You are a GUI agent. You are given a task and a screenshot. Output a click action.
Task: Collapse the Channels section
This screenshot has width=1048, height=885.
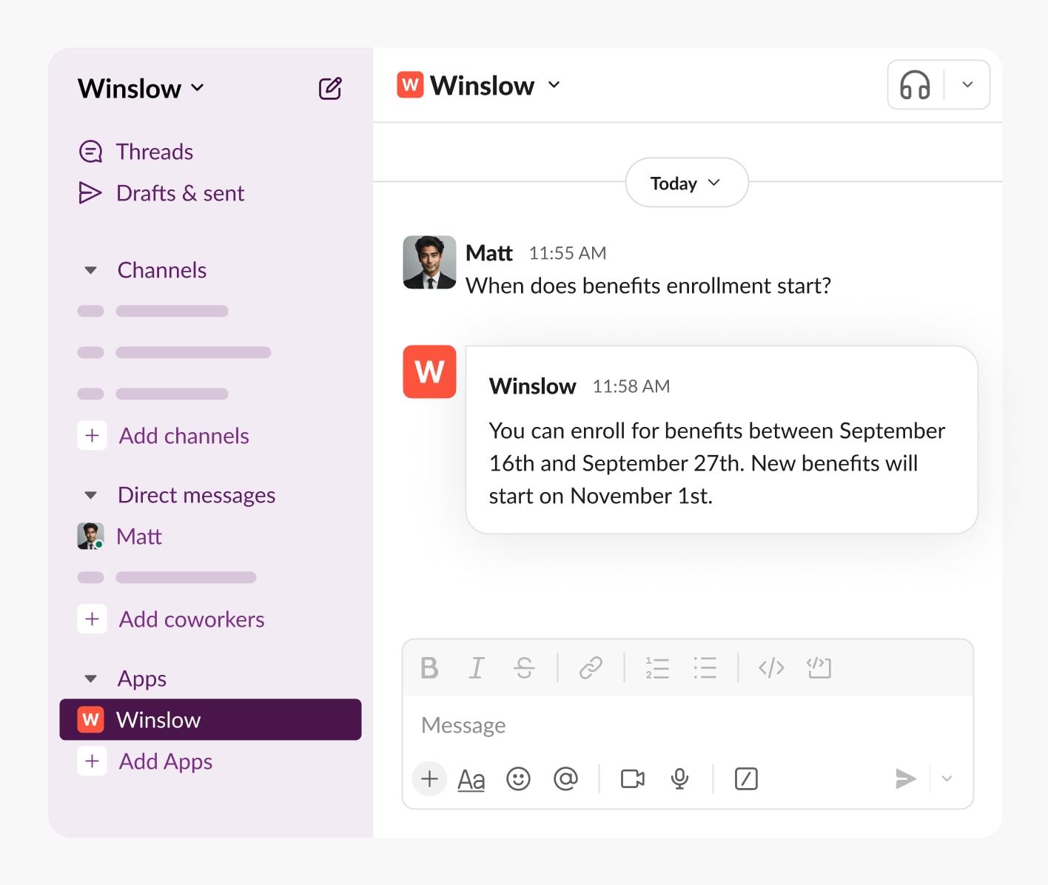[x=90, y=270]
